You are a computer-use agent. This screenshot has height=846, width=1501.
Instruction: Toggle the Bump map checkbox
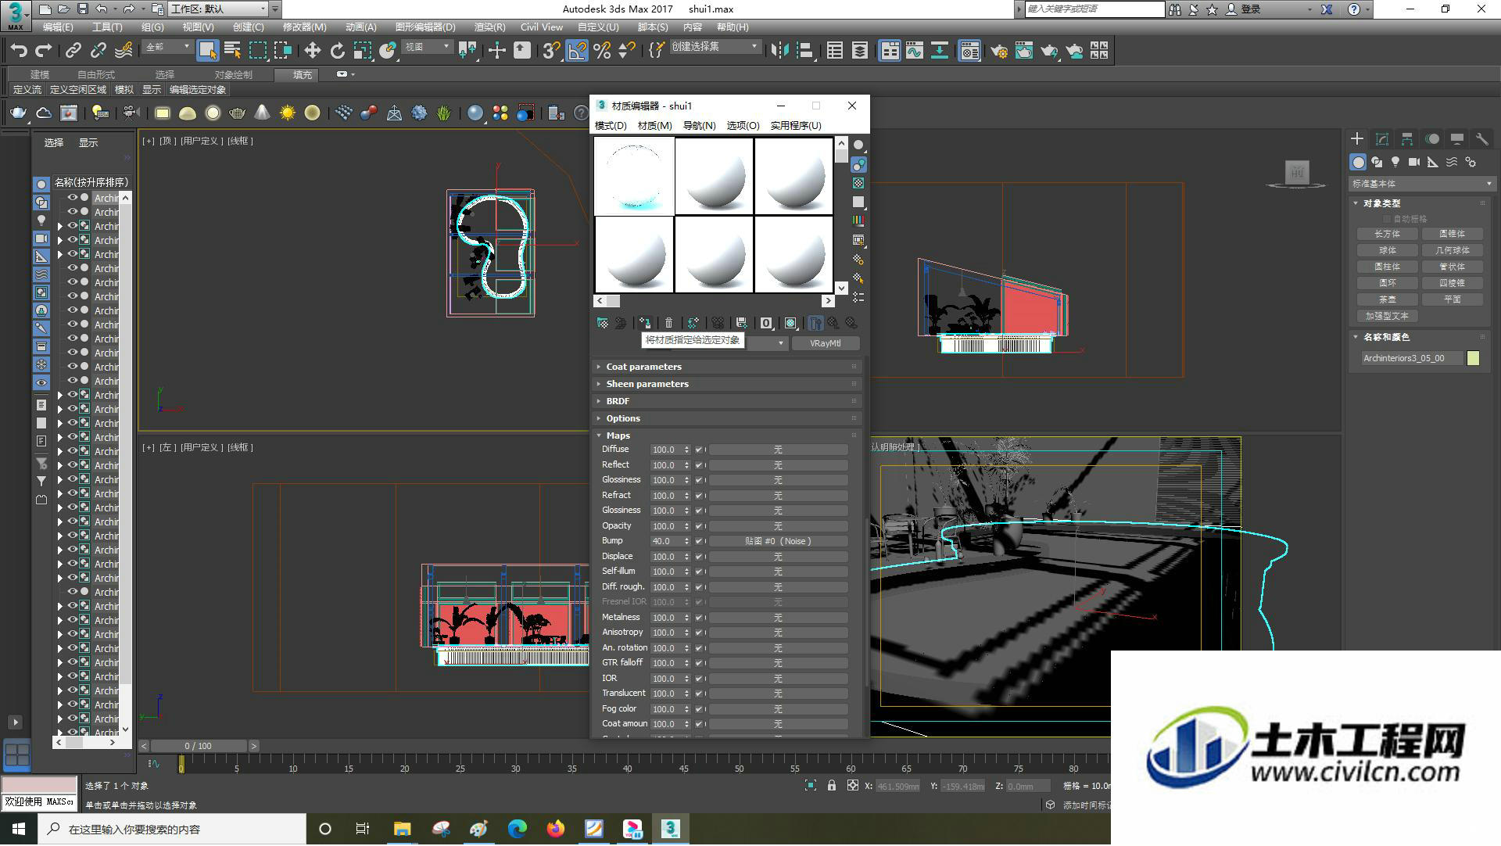pyautogui.click(x=699, y=541)
